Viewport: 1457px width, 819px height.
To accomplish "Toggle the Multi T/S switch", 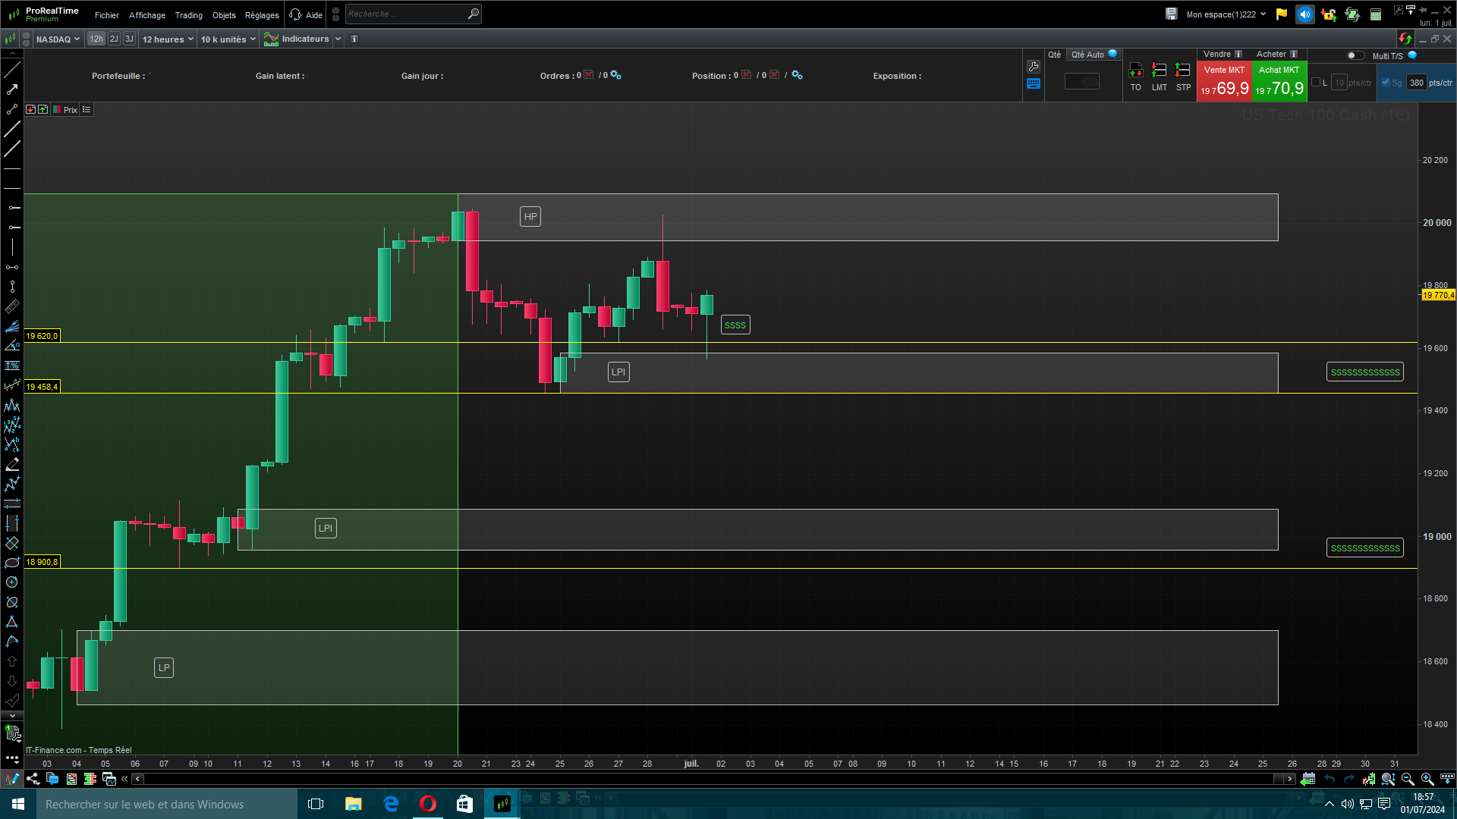I will point(1355,55).
